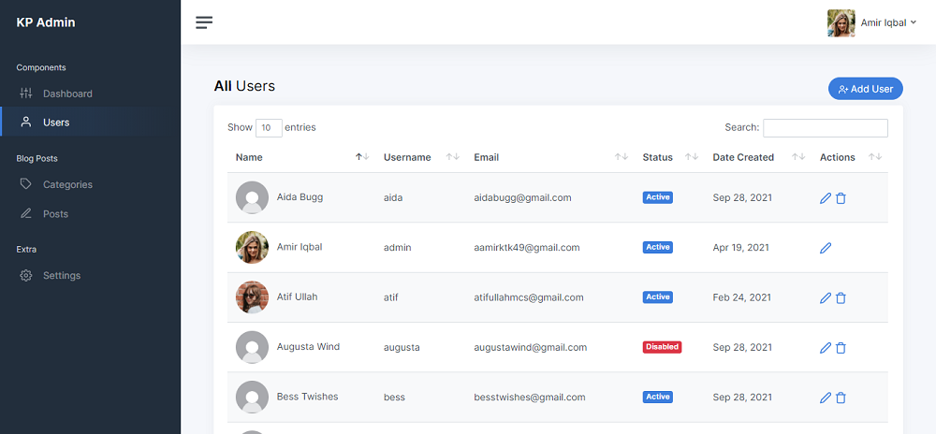Viewport: 936px width, 434px height.
Task: Sort table by Email column arrows
Action: [x=621, y=157]
